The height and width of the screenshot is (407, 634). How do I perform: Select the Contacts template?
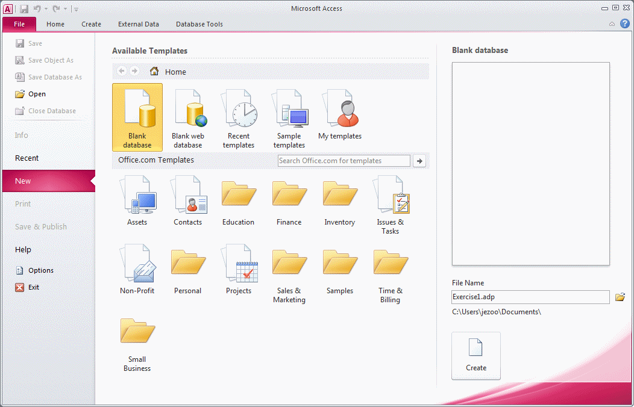187,200
